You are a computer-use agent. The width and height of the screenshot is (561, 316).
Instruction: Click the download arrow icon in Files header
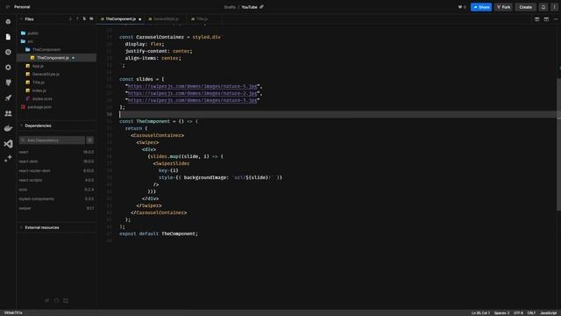[70, 18]
